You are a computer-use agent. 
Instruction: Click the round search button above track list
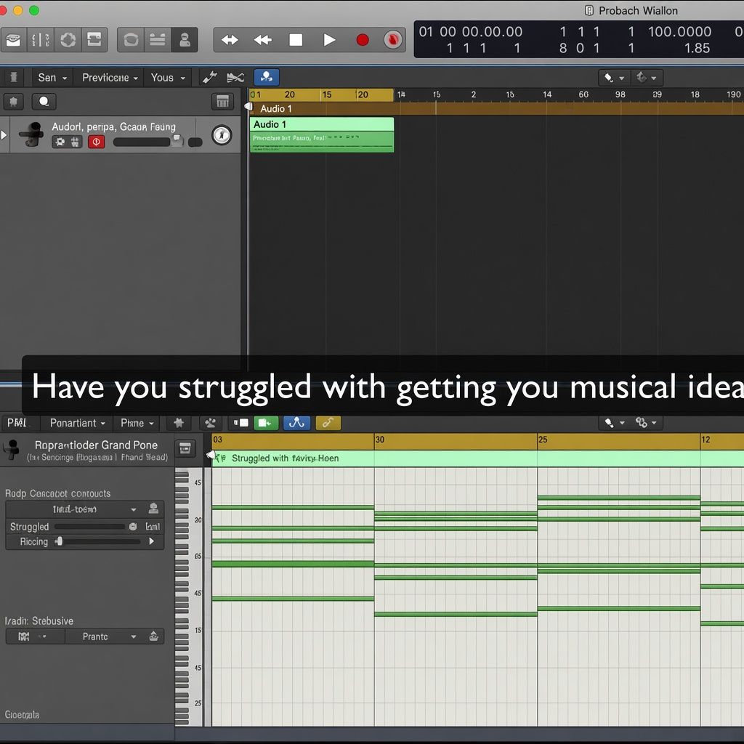point(44,102)
